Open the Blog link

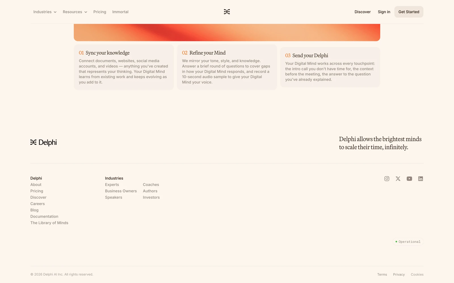click(x=34, y=210)
